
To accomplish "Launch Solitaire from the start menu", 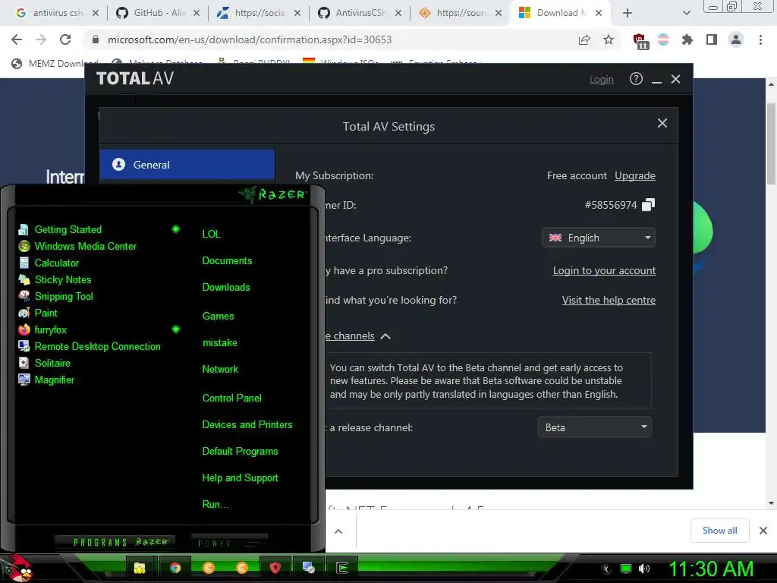I will (52, 364).
